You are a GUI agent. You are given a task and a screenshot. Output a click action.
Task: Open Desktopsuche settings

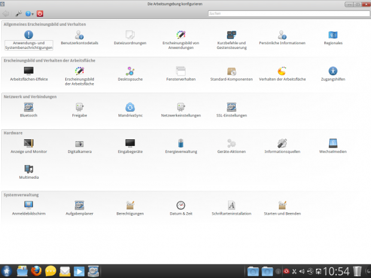(x=130, y=74)
